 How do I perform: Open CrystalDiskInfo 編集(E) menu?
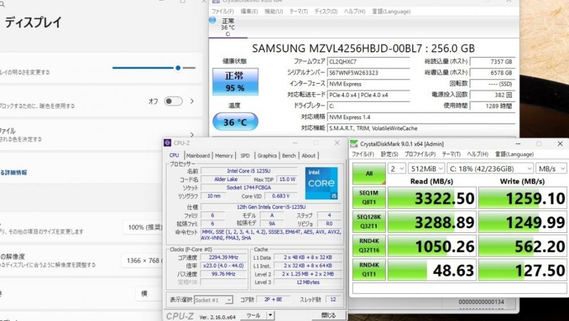pyautogui.click(x=249, y=11)
